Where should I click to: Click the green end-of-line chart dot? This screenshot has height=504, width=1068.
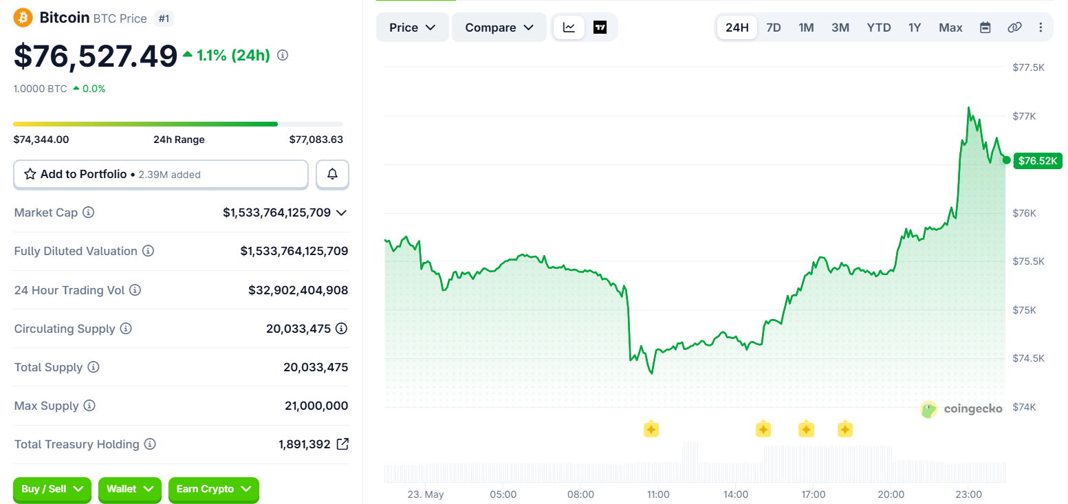1007,160
